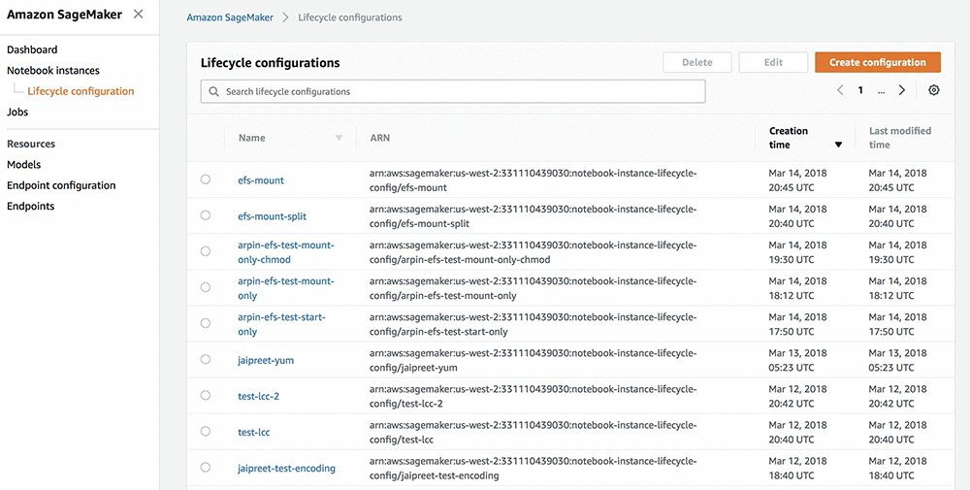The width and height of the screenshot is (970, 490).
Task: Open the efs-mount-split configuration link
Action: pyautogui.click(x=272, y=216)
